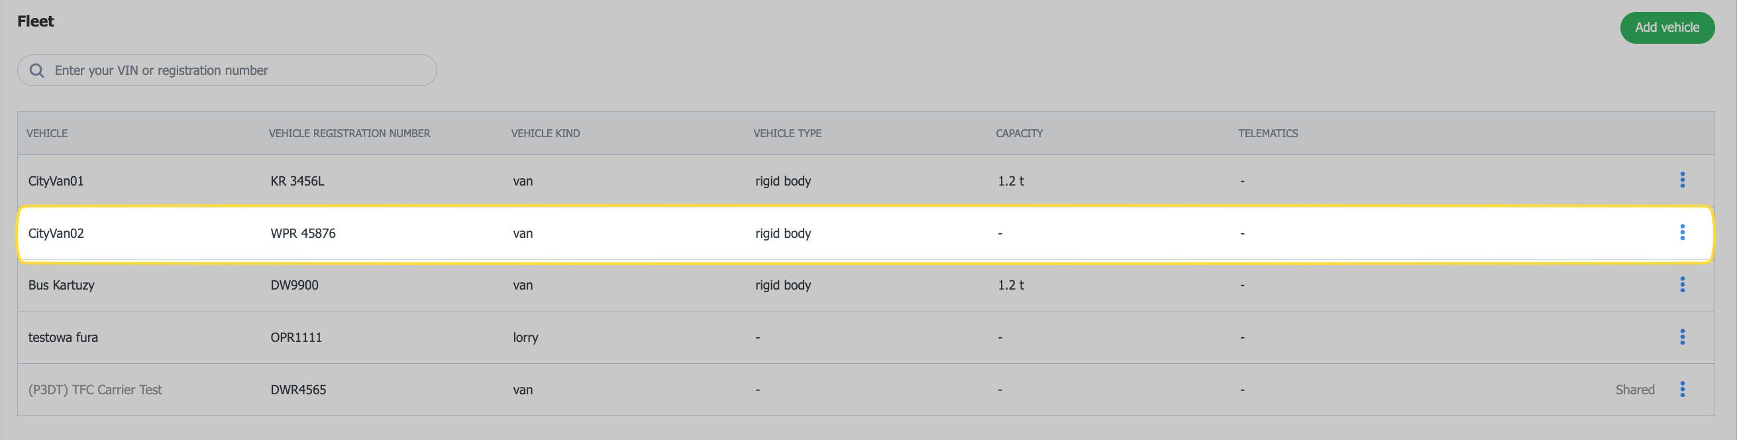Click the Vehicle Type column header
This screenshot has height=440, width=1737.
[787, 134]
